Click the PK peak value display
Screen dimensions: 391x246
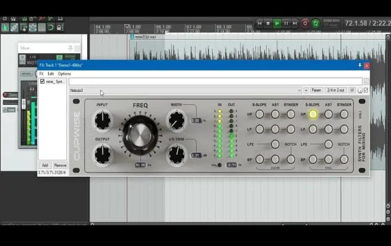232,165
